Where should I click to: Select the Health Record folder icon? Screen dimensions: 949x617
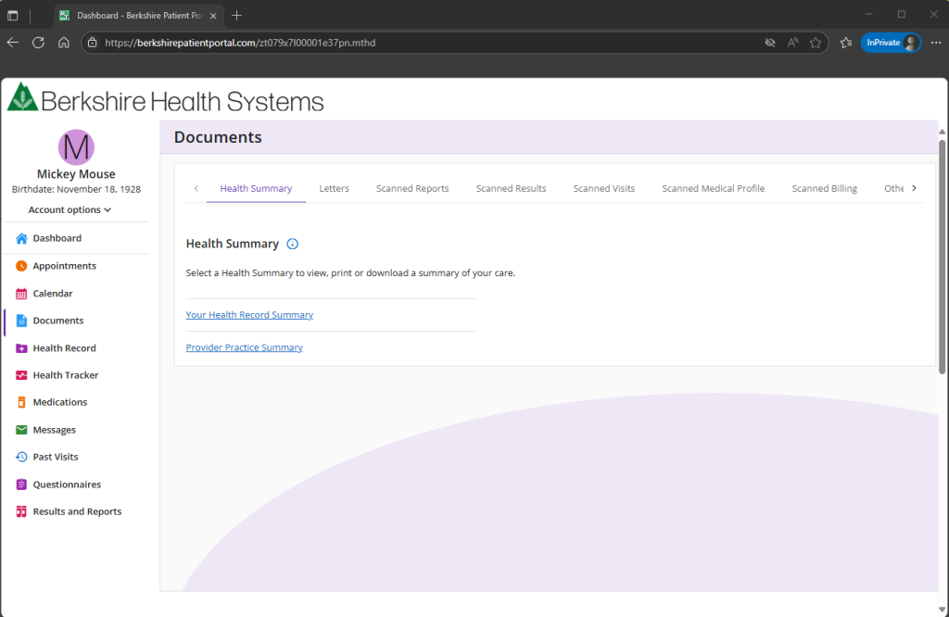(21, 348)
